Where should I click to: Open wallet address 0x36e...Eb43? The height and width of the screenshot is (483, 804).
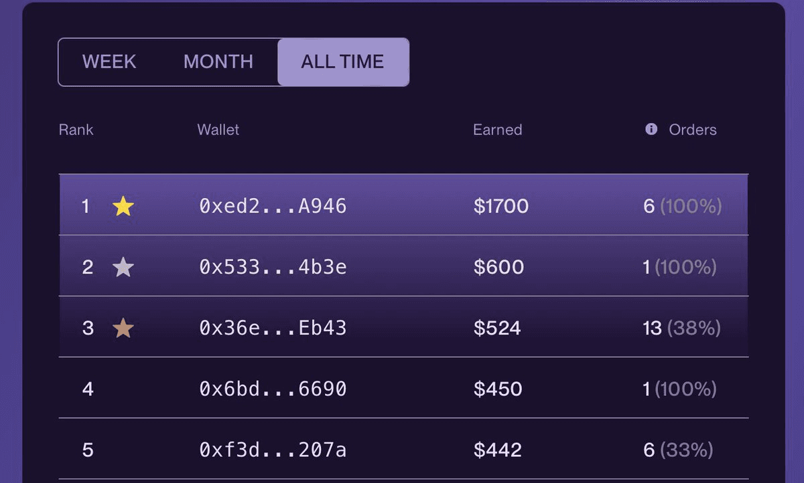[x=273, y=328]
